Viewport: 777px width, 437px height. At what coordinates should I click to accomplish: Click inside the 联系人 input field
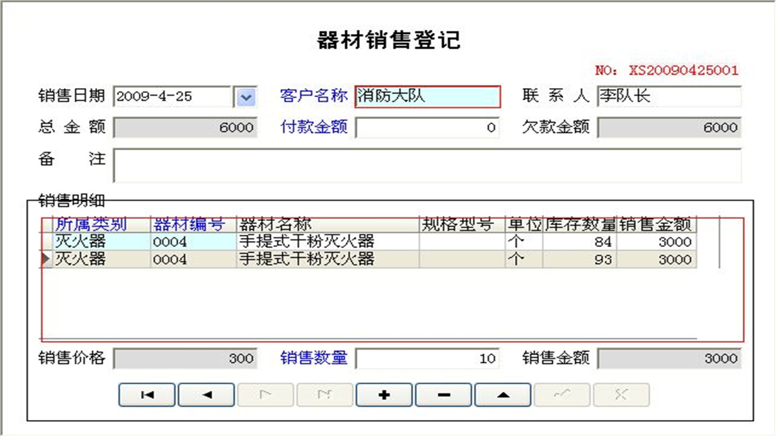click(x=668, y=96)
